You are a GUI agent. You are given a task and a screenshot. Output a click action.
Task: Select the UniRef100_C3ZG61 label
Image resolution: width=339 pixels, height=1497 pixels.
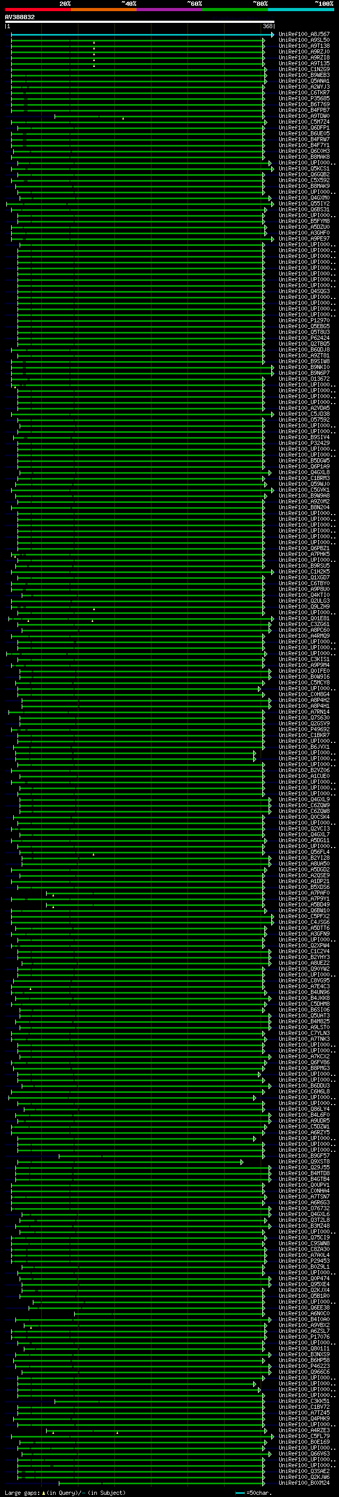pyautogui.click(x=304, y=625)
